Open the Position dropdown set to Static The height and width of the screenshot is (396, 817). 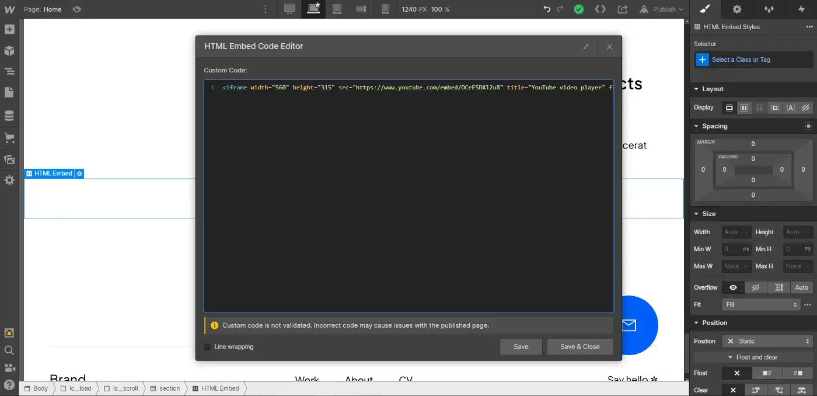[767, 341]
